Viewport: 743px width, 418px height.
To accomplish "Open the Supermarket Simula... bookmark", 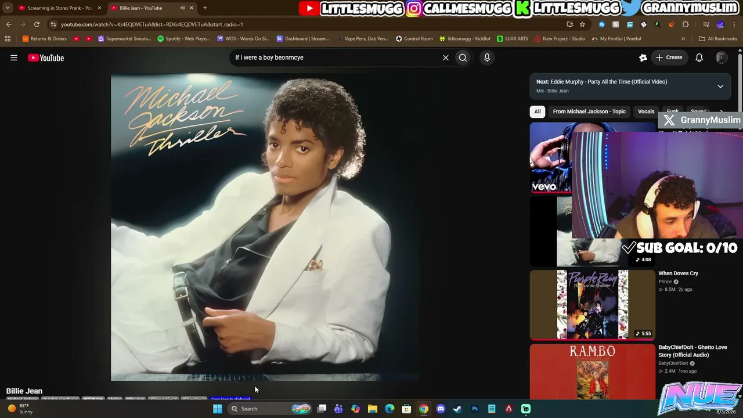I will pyautogui.click(x=125, y=39).
